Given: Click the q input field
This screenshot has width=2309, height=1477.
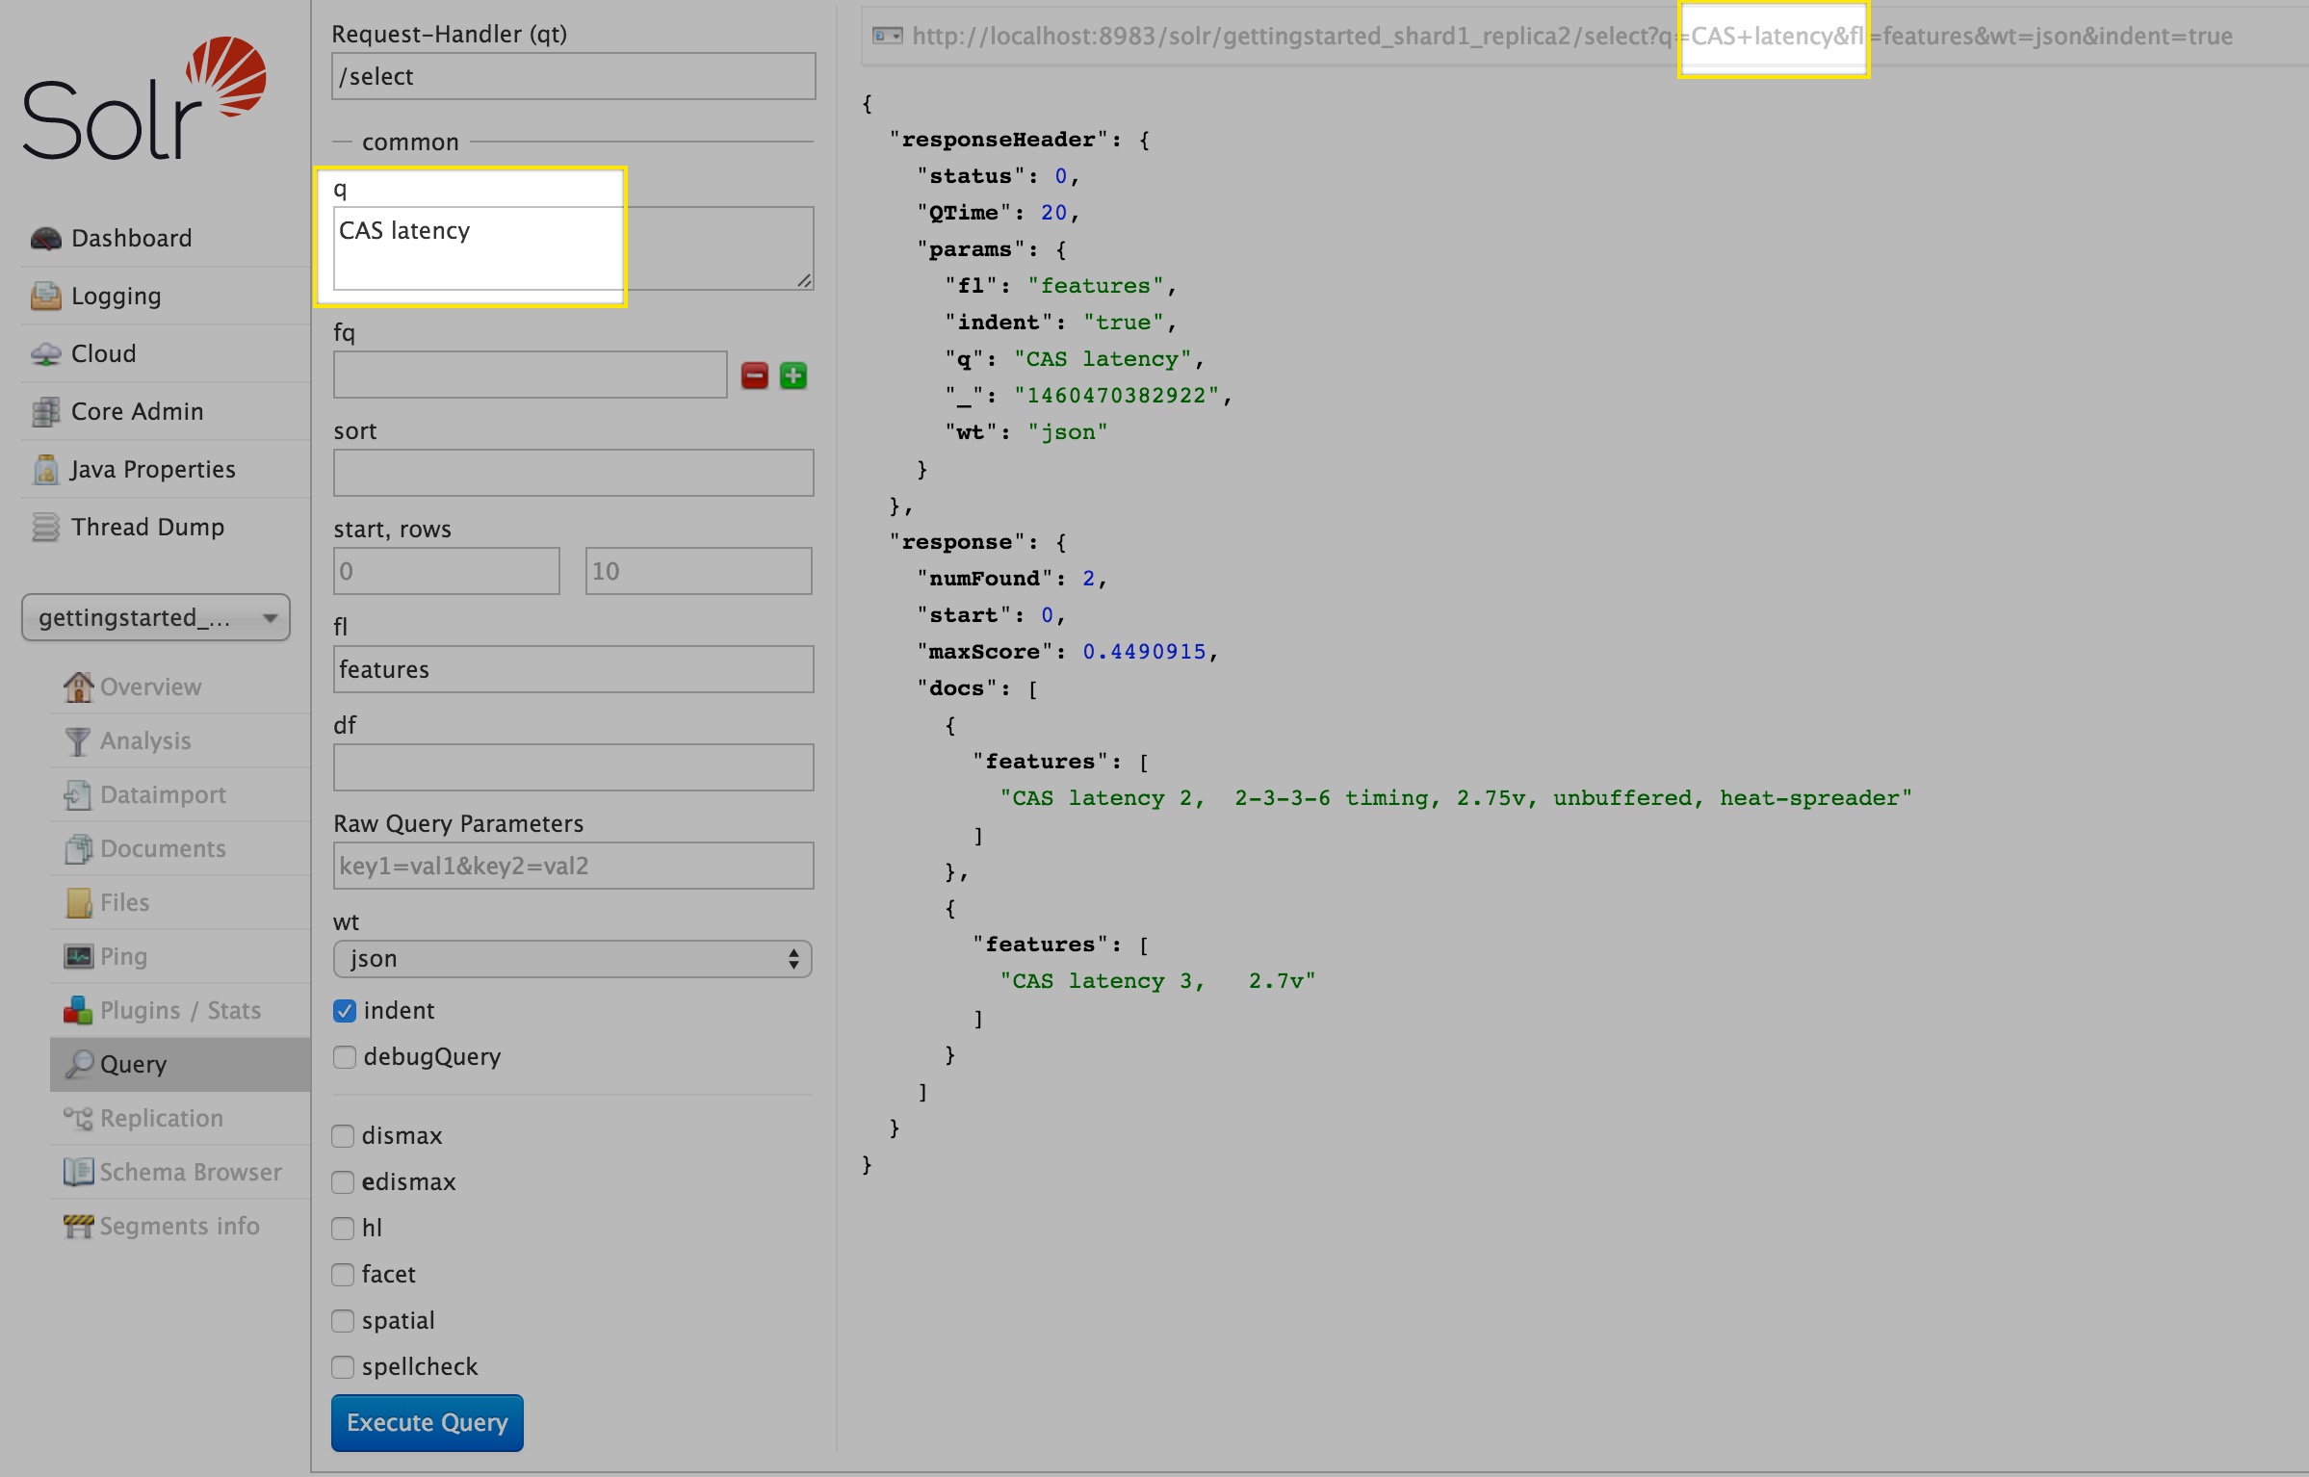Looking at the screenshot, I should click(569, 249).
